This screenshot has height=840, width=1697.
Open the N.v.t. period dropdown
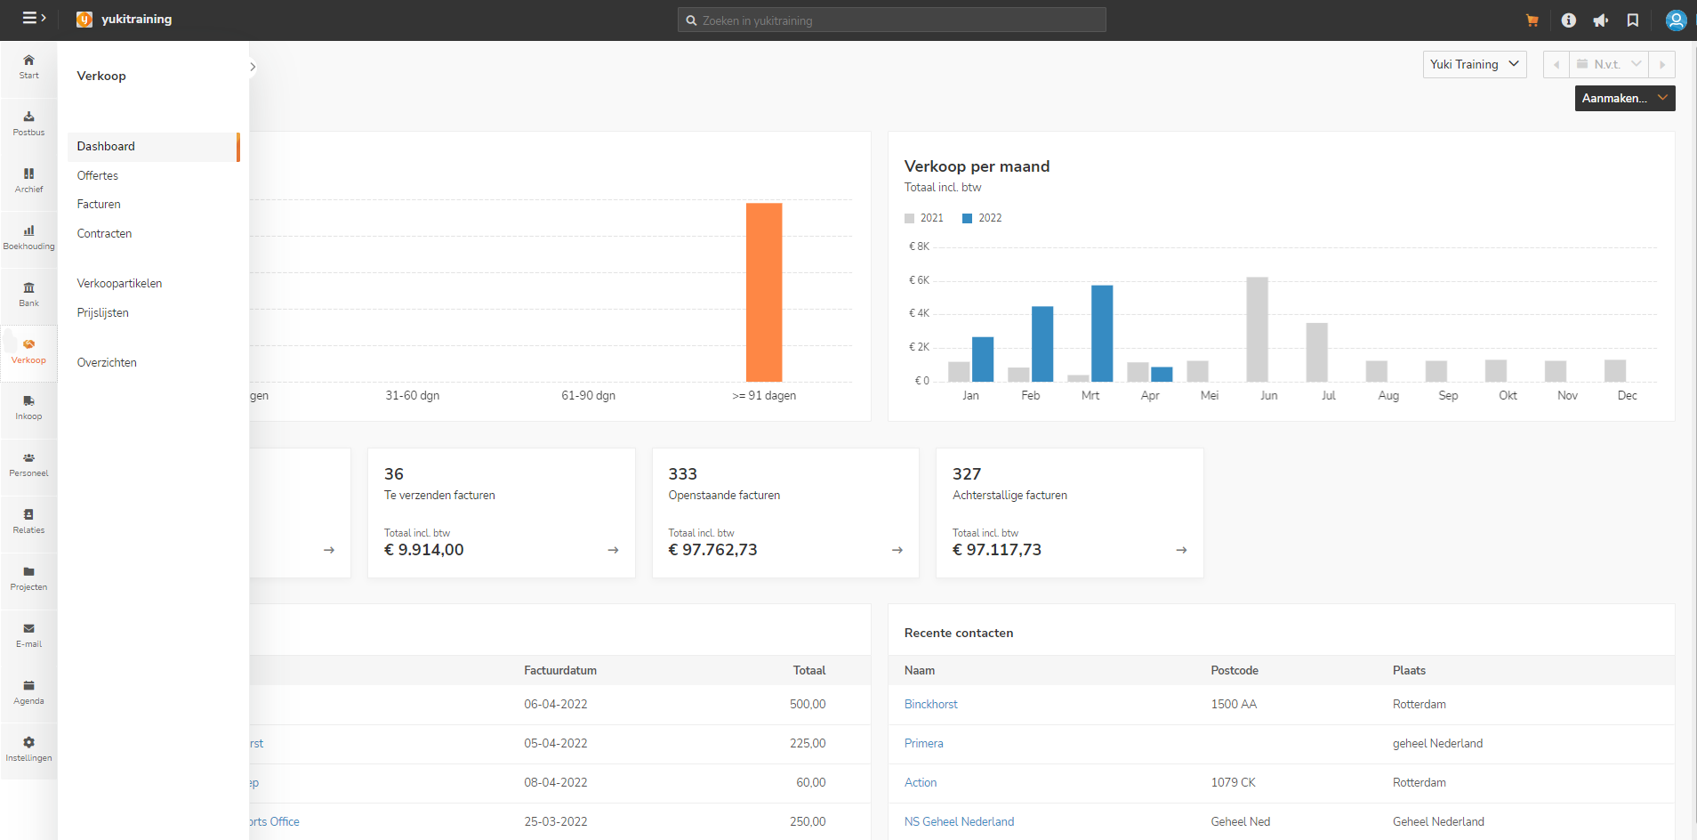[1609, 64]
